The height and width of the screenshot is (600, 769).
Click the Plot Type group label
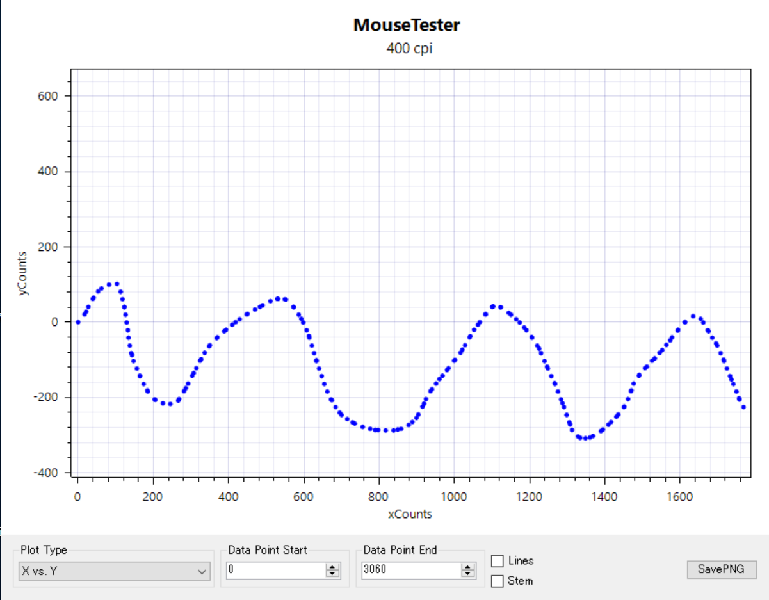(44, 550)
